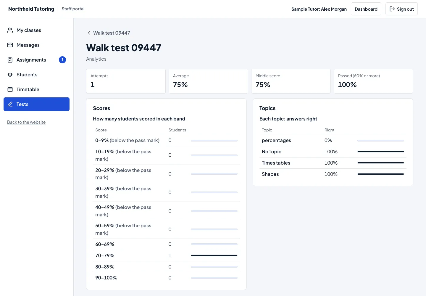Image resolution: width=426 pixels, height=296 pixels.
Task: Click the Right column header
Action: pyautogui.click(x=329, y=130)
